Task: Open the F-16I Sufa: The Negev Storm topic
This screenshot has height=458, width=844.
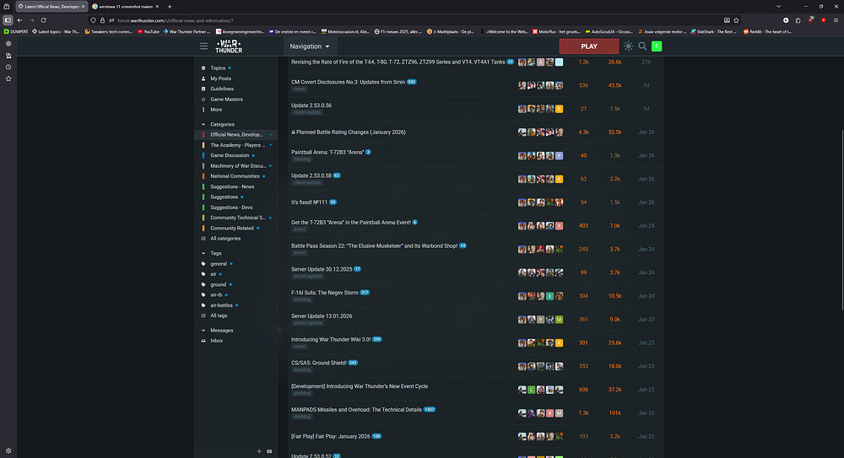Action: [x=324, y=292]
